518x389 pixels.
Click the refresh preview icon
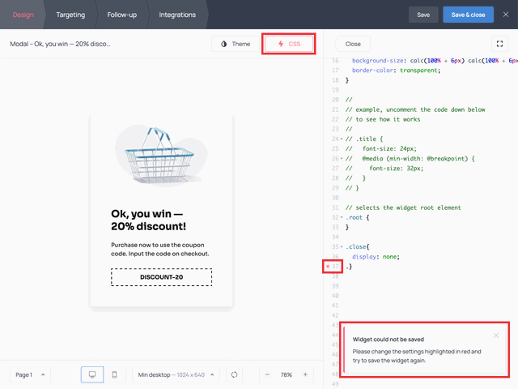[x=234, y=374]
